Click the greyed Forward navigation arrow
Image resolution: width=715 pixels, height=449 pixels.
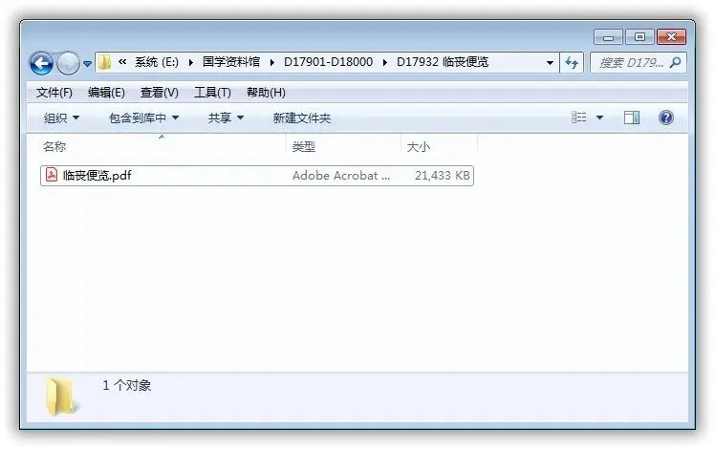(68, 63)
